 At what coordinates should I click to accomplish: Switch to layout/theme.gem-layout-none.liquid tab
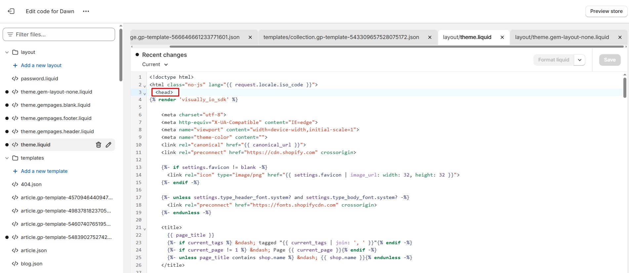click(562, 37)
